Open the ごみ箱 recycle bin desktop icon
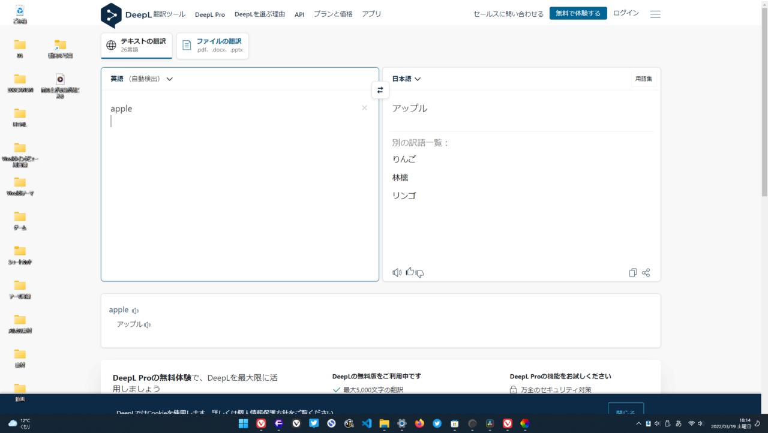The height and width of the screenshot is (433, 768). tap(20, 14)
